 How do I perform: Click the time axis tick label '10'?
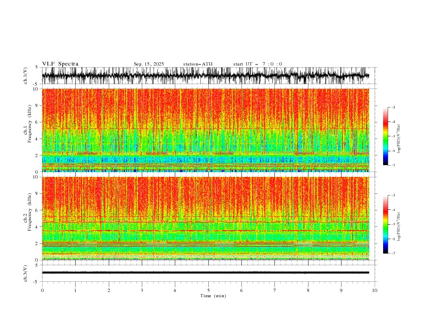coord(375,290)
